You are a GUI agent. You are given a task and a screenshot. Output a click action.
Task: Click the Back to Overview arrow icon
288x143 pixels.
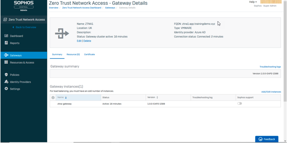coord(13,27)
